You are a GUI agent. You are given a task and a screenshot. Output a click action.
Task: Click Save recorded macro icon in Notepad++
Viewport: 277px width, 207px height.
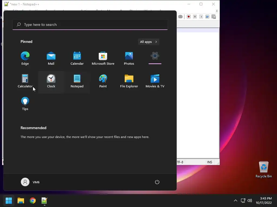tap(214, 16)
